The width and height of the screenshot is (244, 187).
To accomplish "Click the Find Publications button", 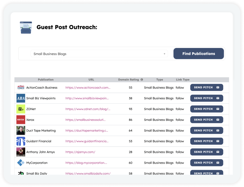I will coord(199,54).
